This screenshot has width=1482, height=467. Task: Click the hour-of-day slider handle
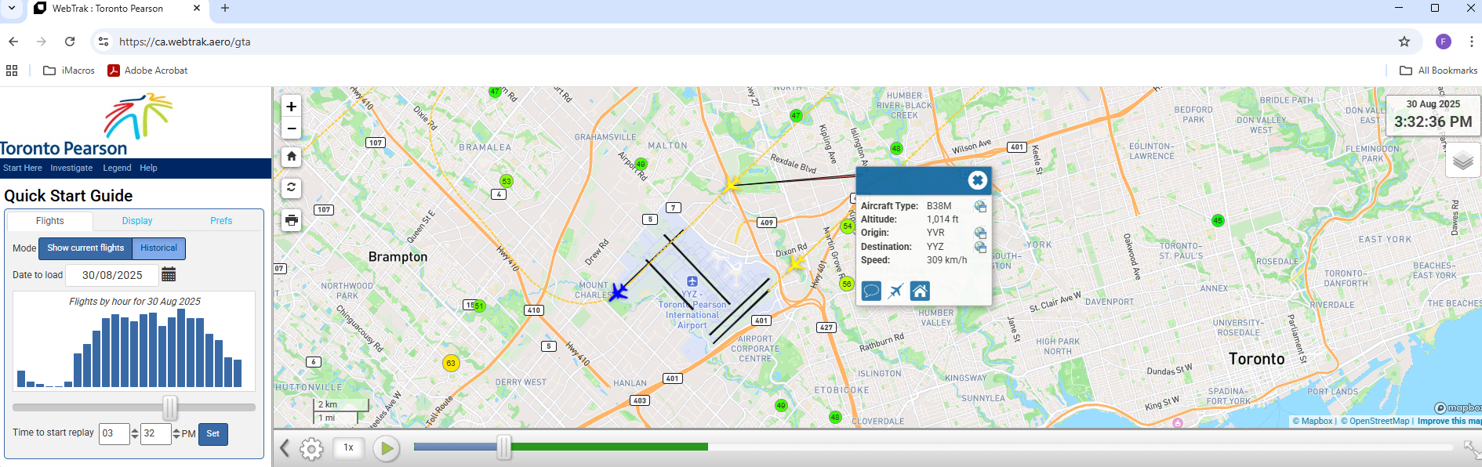click(169, 407)
